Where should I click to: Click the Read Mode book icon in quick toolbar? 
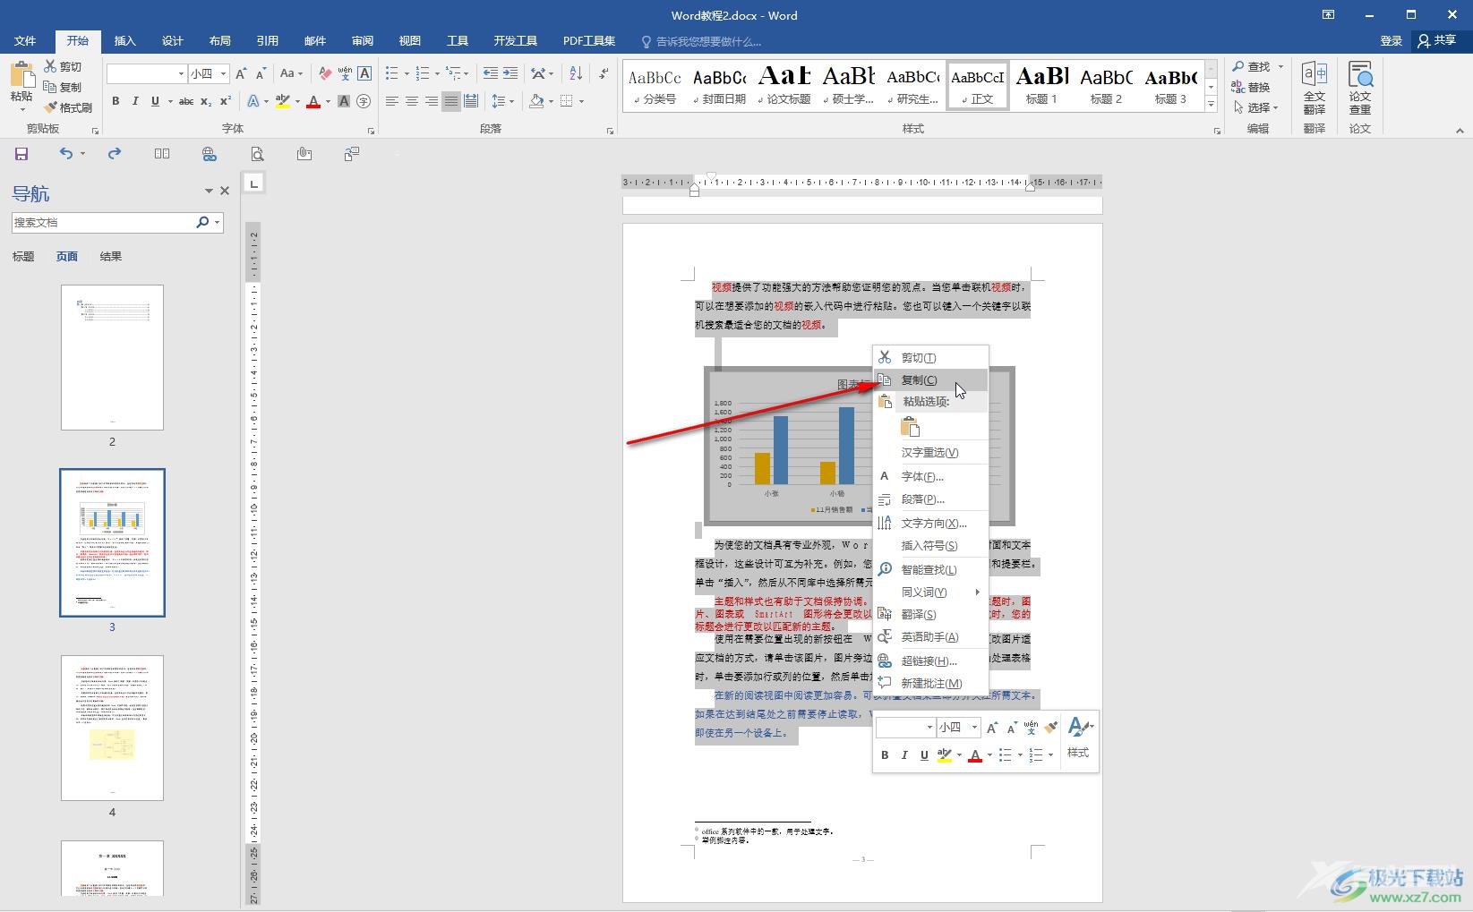(162, 154)
